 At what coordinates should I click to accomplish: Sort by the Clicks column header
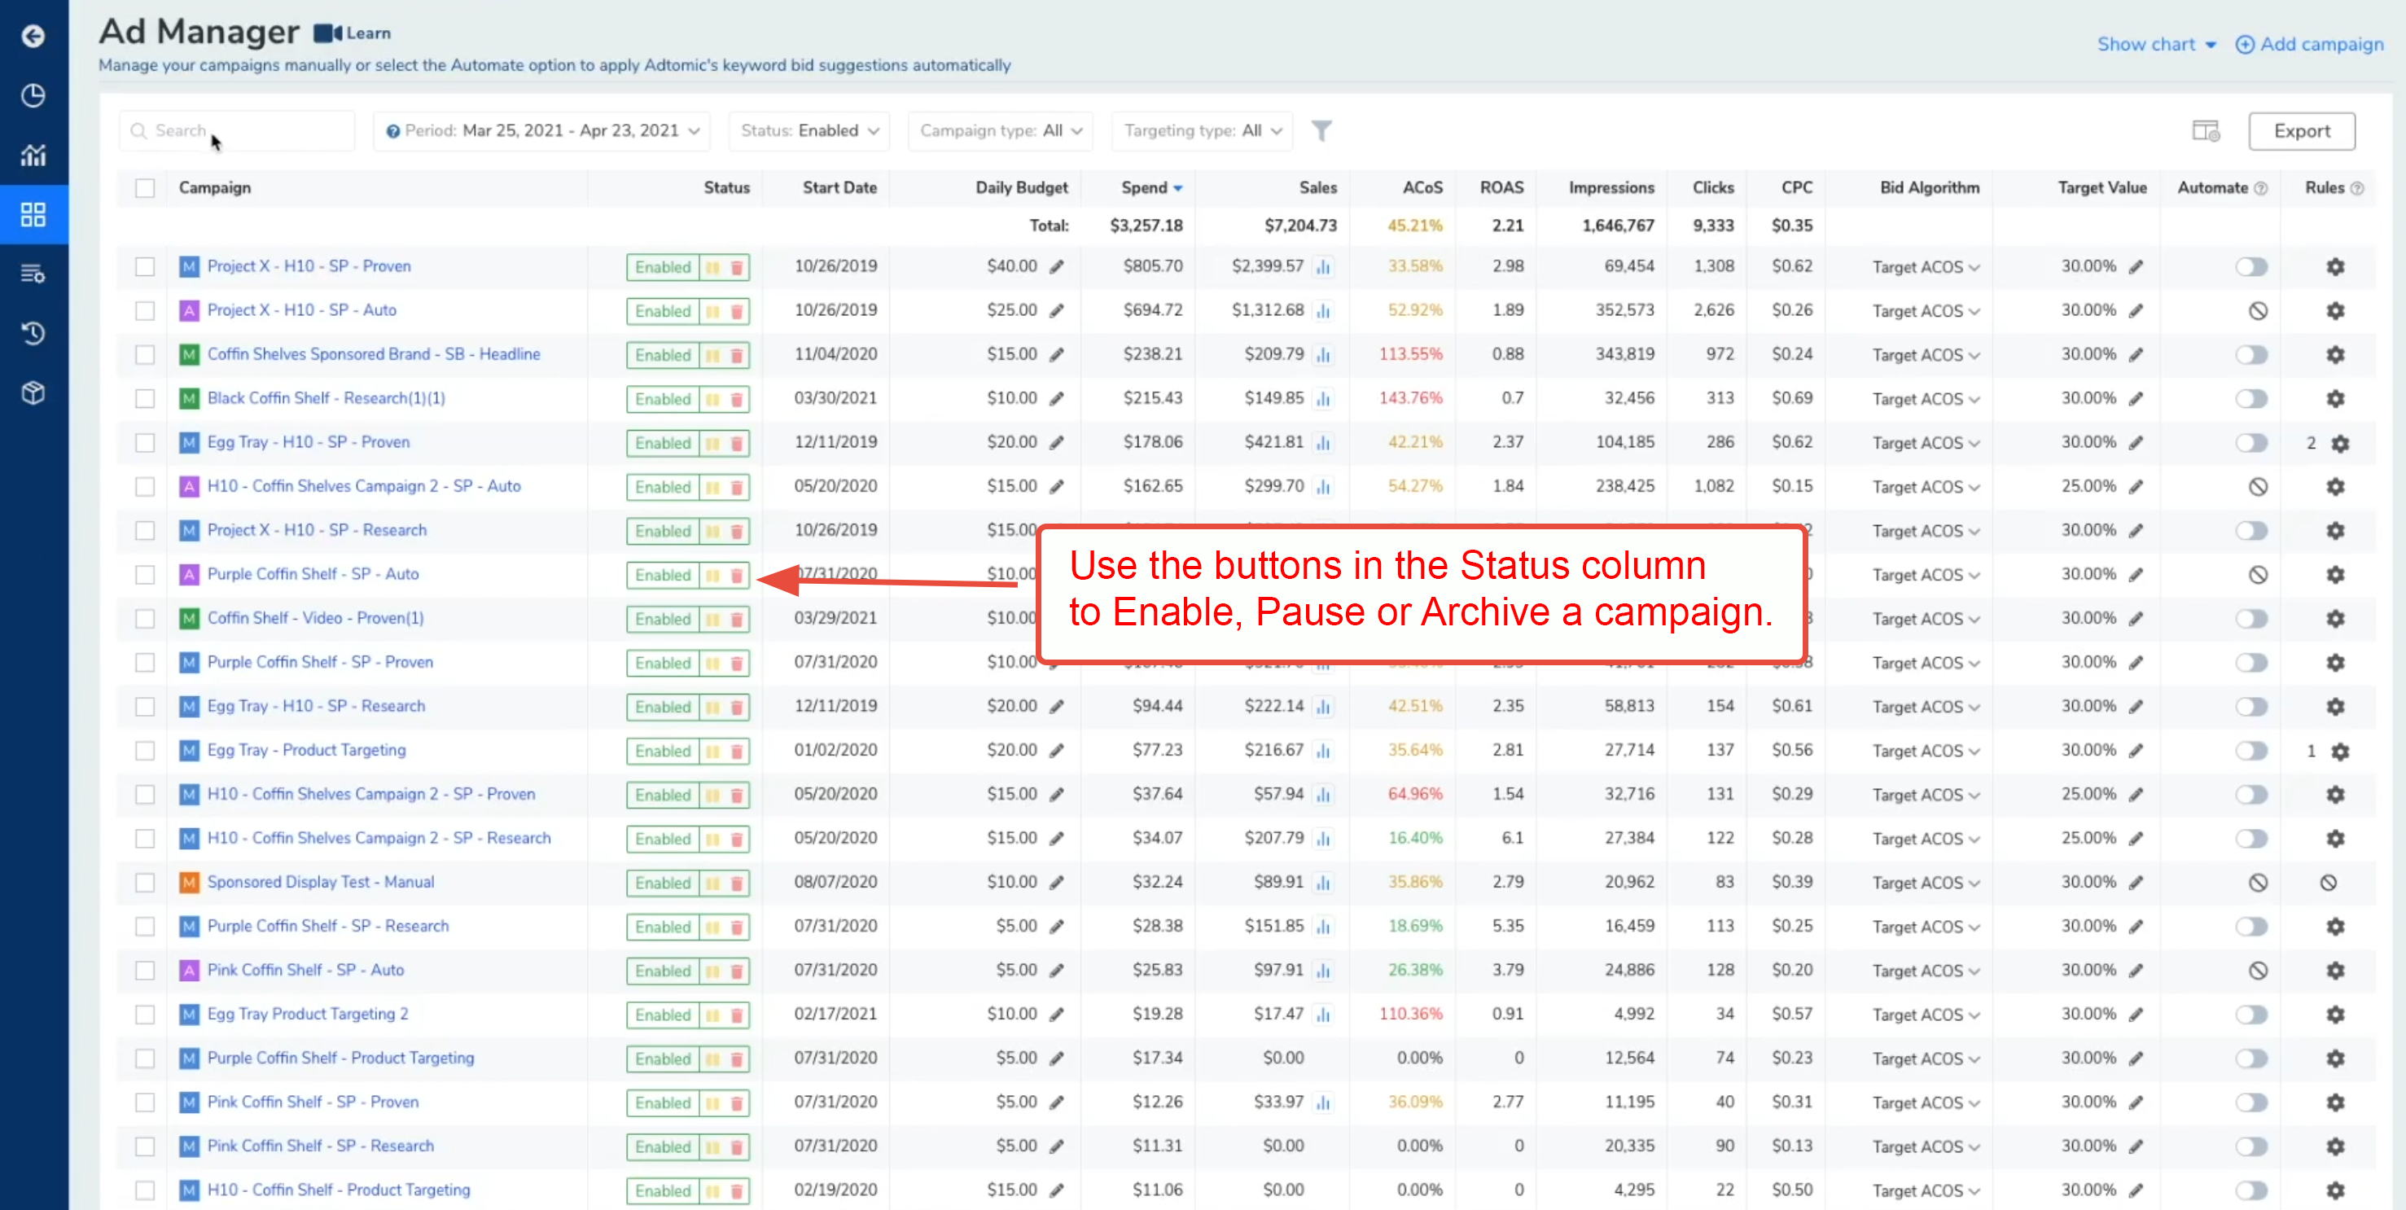coord(1713,188)
